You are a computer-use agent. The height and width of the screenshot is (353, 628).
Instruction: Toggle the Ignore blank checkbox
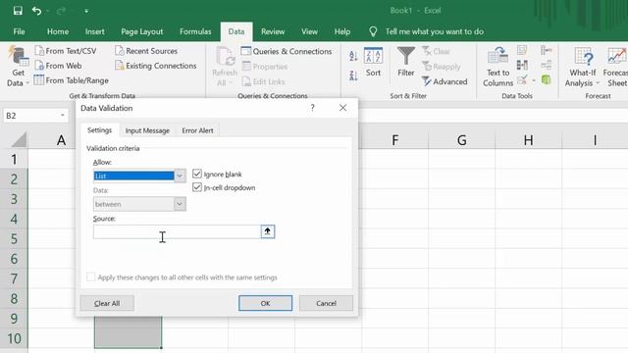(x=196, y=174)
